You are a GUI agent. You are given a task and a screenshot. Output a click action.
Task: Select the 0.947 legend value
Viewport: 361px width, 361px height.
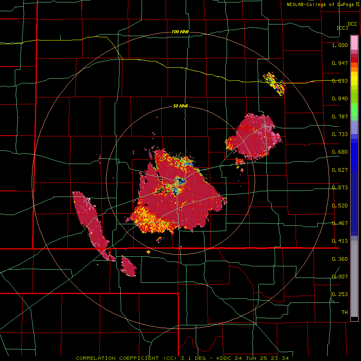[340, 63]
